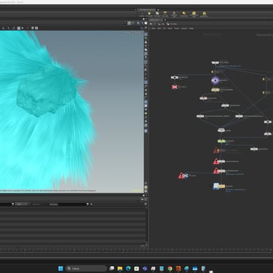Open the Tools menu in network editor
Image resolution: width=273 pixels, height=273 pixels.
pyautogui.click(x=176, y=28)
